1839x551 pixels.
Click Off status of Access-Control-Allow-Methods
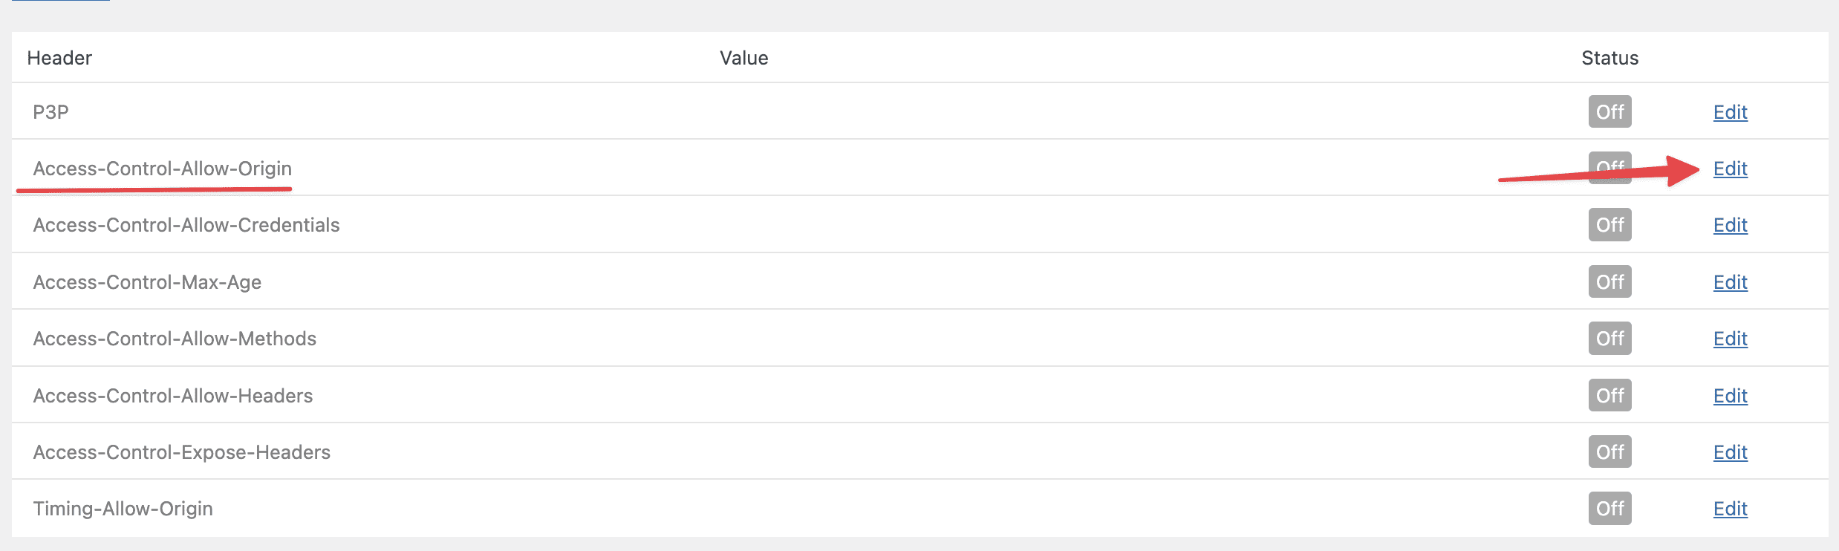click(1609, 339)
